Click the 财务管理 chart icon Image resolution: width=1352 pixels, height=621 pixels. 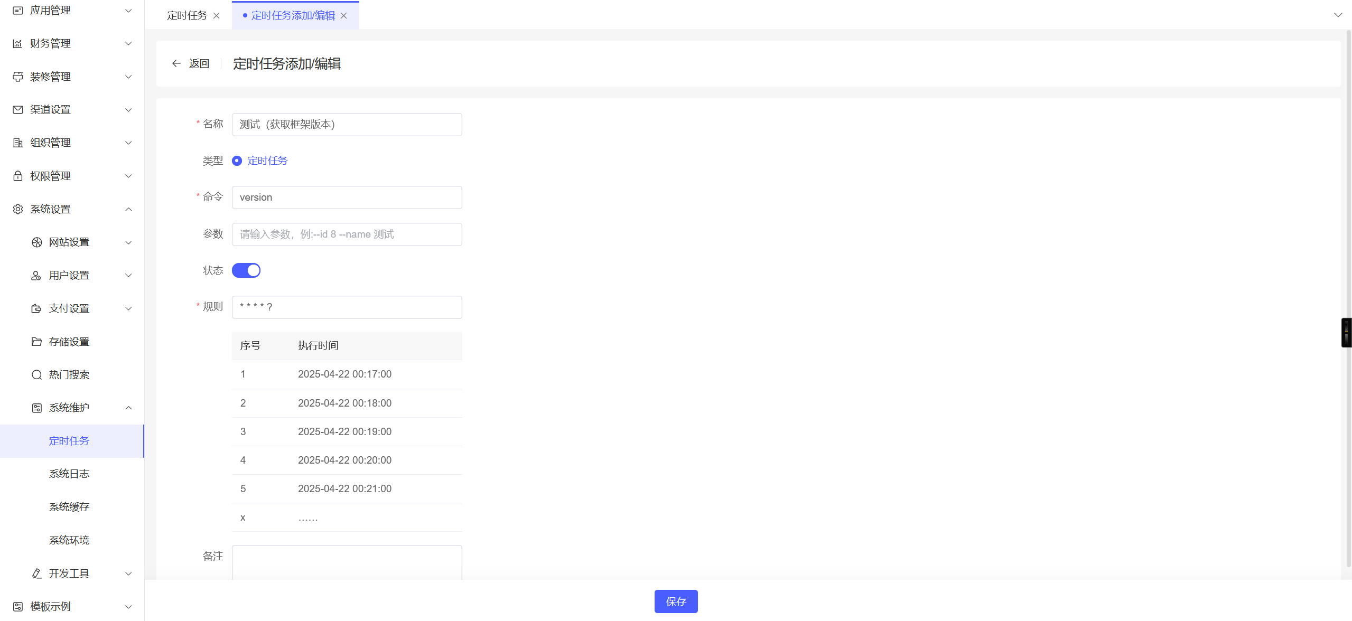click(x=17, y=44)
